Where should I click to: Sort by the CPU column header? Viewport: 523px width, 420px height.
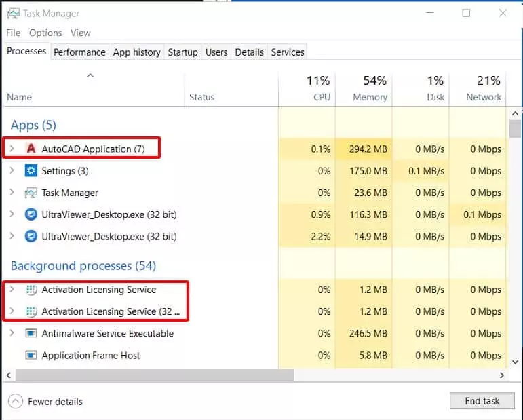tap(322, 97)
